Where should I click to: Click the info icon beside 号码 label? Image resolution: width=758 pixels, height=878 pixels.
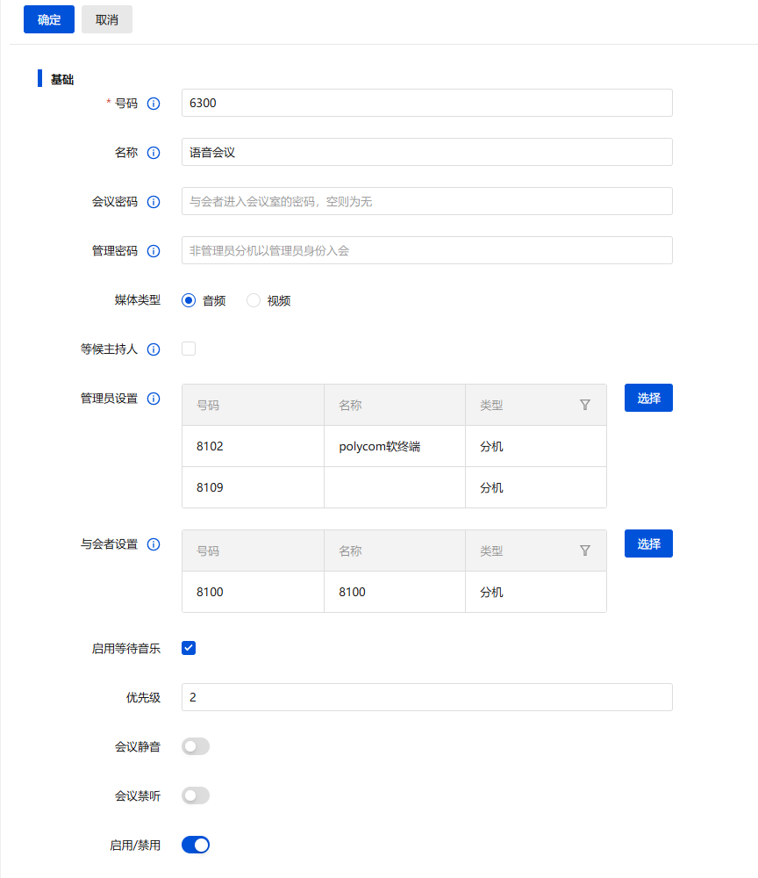[x=154, y=103]
